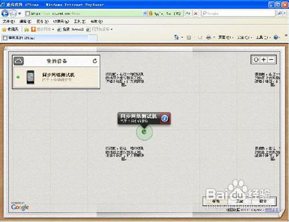Click the Home icon in command bar
This screenshot has width=289, height=222.
click(x=176, y=37)
